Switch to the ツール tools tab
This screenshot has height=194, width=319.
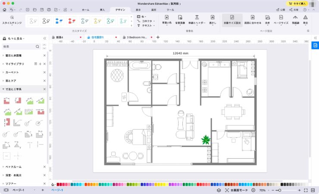point(170,10)
